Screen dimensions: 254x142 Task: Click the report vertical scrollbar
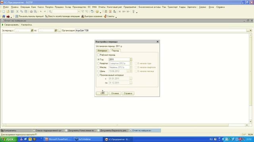250,78
